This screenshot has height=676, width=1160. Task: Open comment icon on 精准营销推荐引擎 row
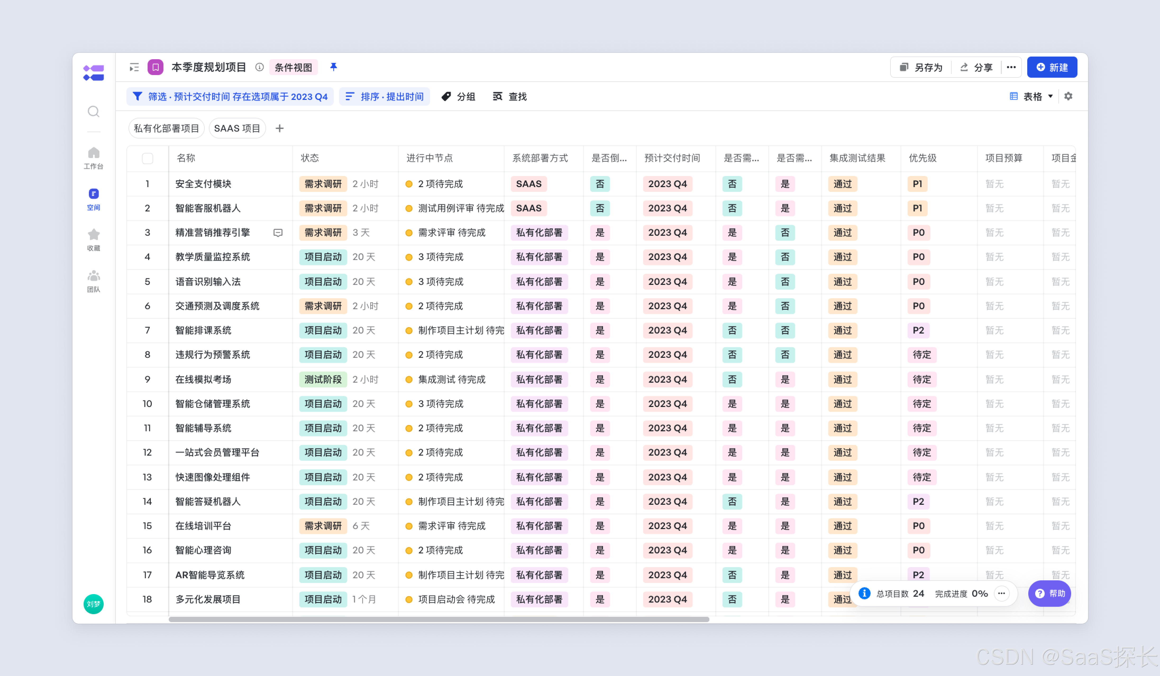pos(278,233)
